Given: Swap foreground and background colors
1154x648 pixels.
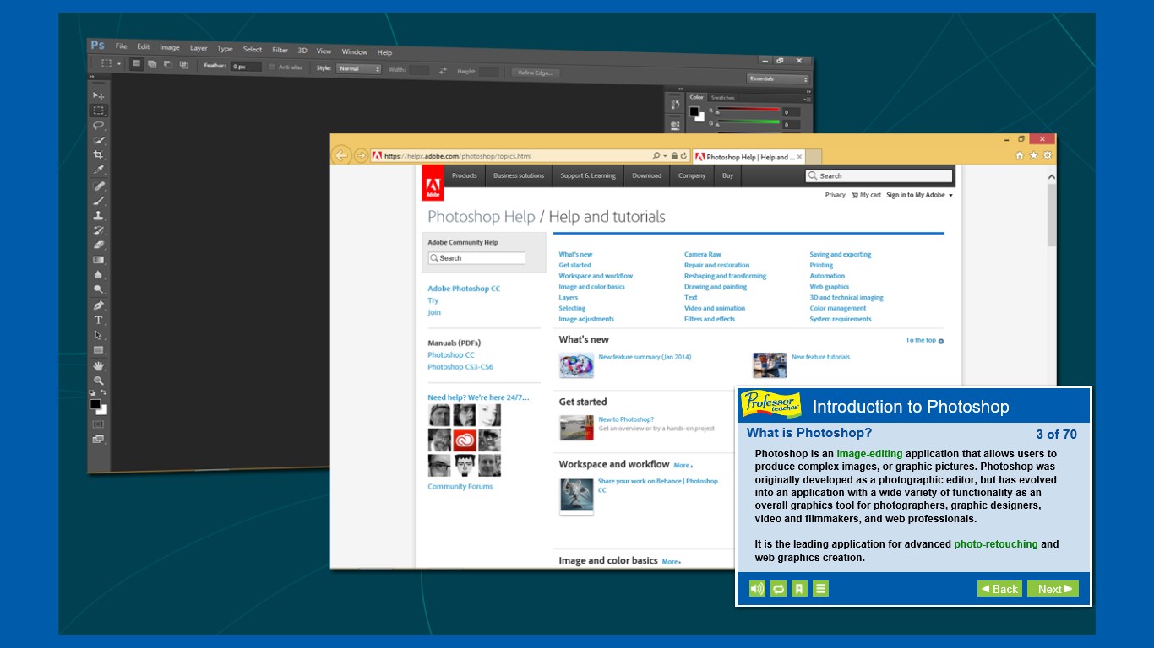Looking at the screenshot, I should tap(104, 392).
